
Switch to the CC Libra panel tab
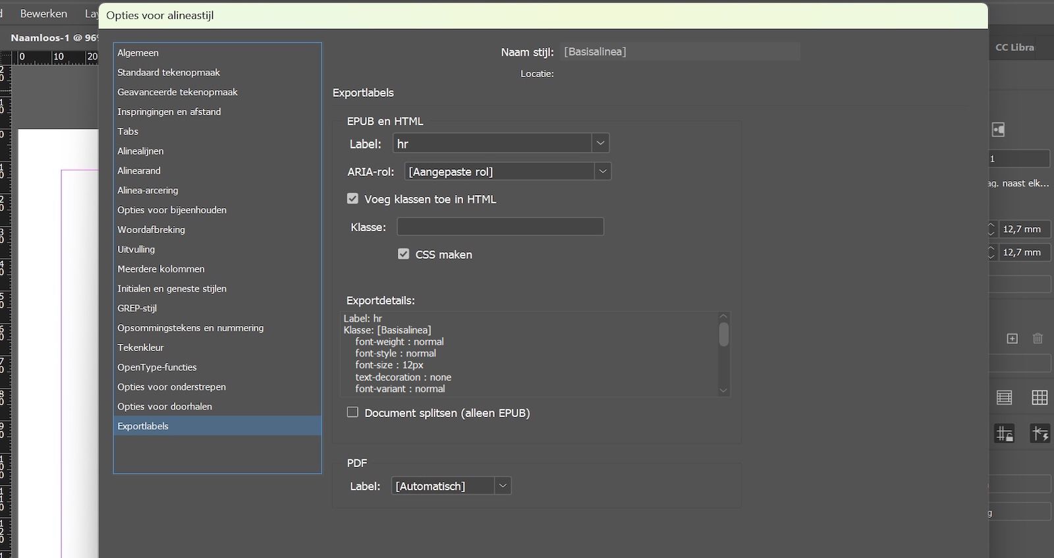pos(1014,47)
